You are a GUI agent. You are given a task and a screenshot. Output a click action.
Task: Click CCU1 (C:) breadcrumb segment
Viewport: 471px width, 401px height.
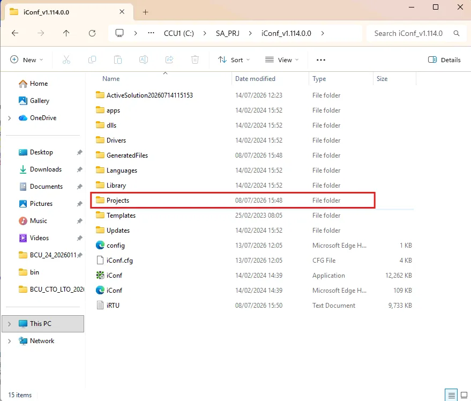[179, 33]
